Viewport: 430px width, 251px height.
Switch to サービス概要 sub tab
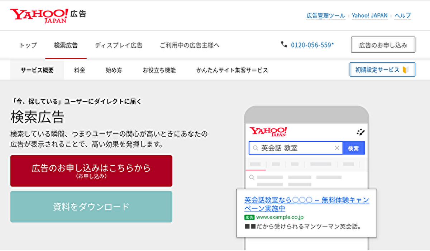pyautogui.click(x=37, y=70)
